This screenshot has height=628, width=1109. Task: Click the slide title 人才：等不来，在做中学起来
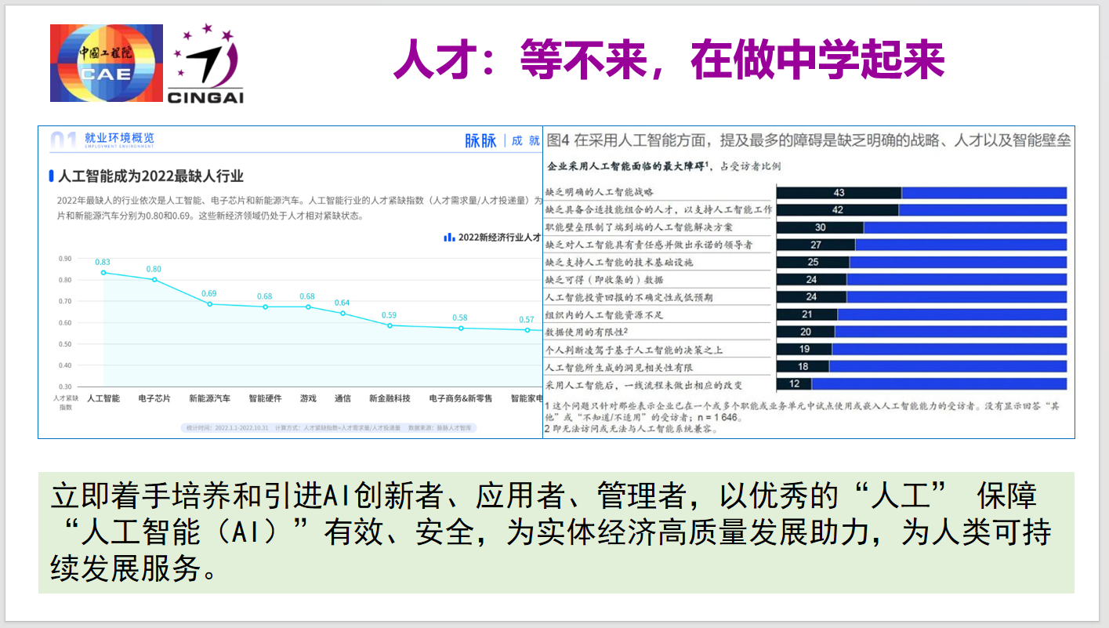click(x=669, y=60)
